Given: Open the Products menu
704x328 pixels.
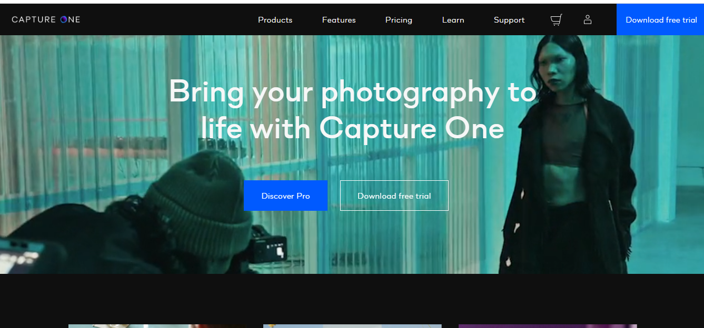Looking at the screenshot, I should [x=275, y=20].
